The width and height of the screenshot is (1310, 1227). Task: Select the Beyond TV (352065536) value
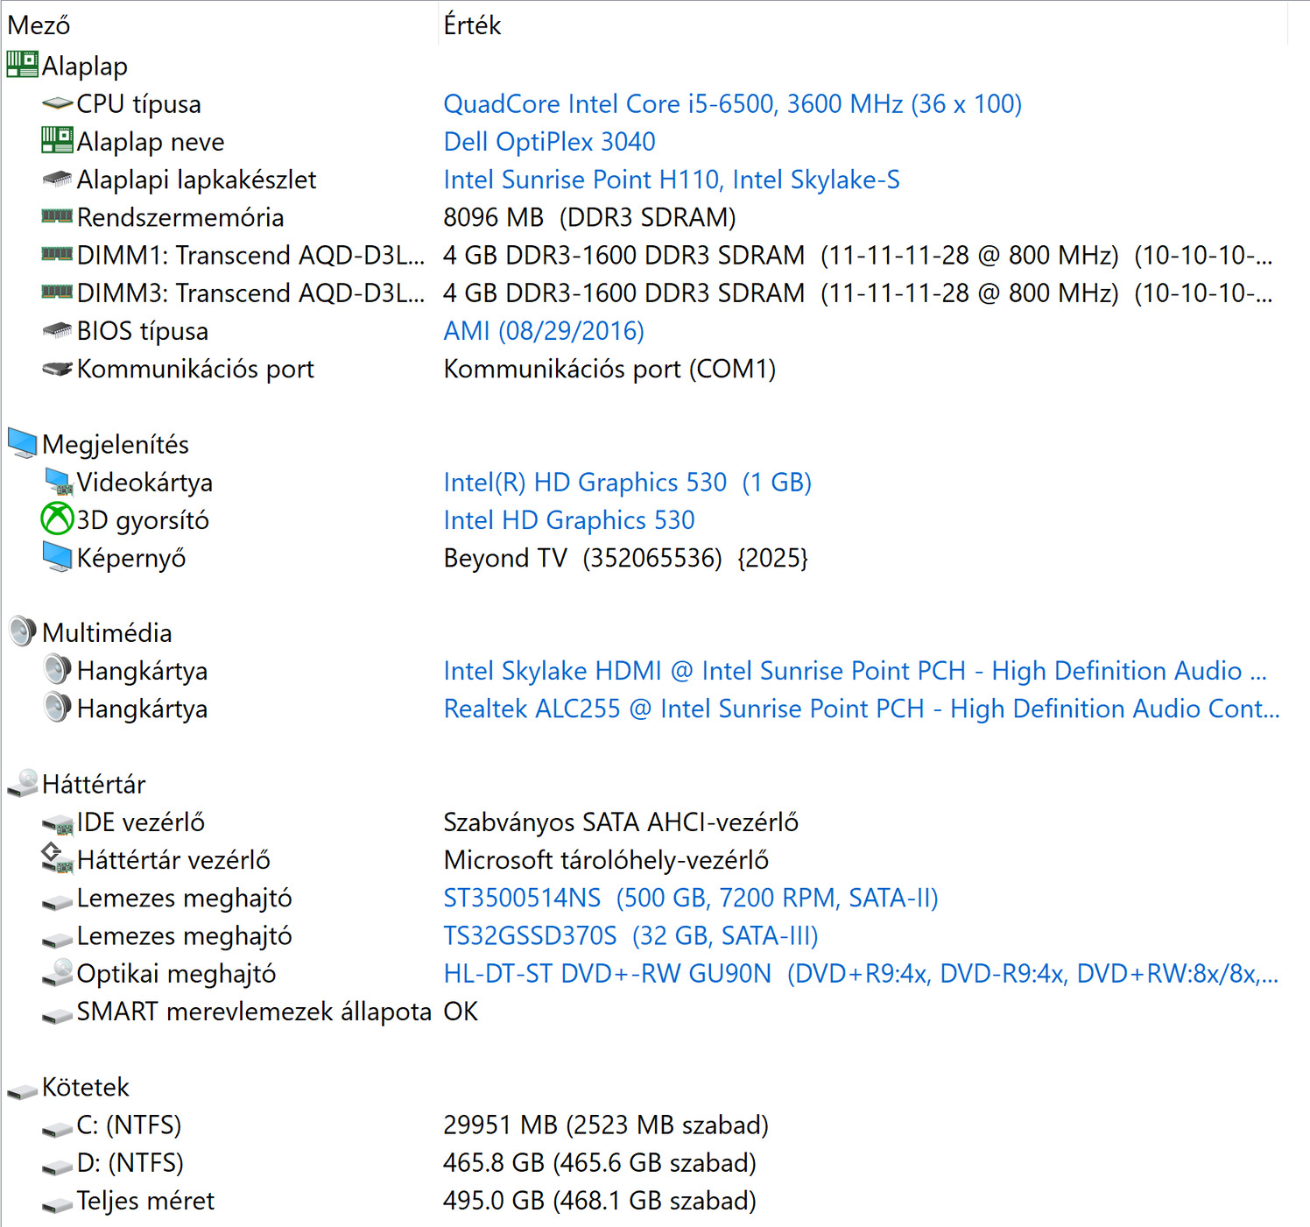pos(625,557)
